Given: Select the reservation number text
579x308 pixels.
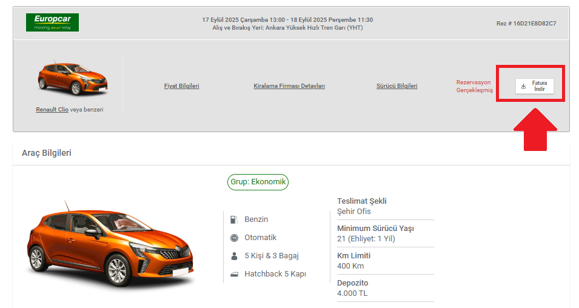Looking at the screenshot, I should [x=526, y=24].
